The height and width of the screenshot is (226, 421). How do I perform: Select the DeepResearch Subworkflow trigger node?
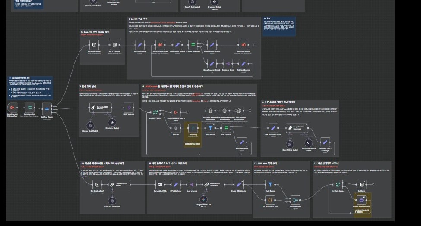tap(13, 108)
